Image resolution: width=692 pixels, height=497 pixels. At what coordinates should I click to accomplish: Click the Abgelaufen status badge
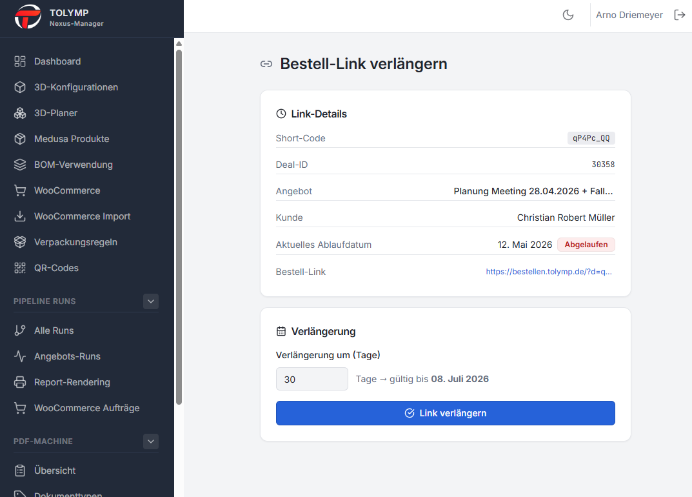[586, 245]
